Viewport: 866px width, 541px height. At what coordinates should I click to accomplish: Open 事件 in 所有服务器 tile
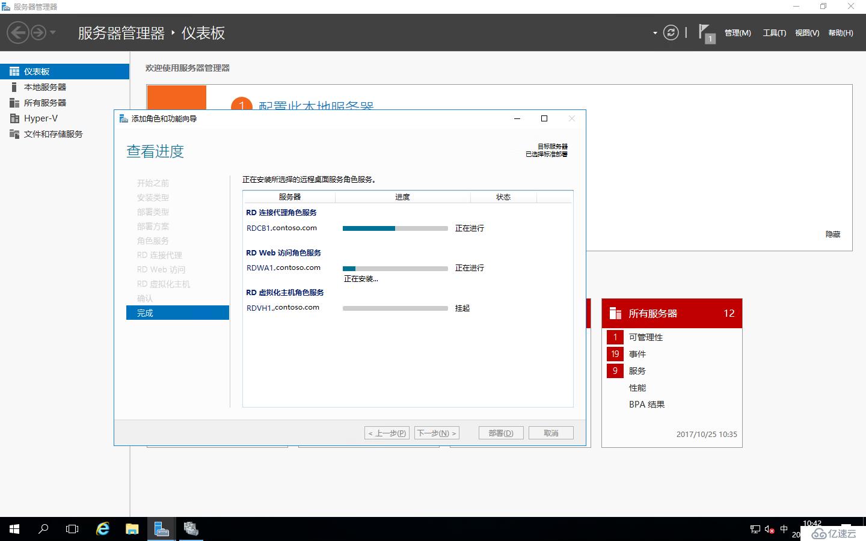637,354
